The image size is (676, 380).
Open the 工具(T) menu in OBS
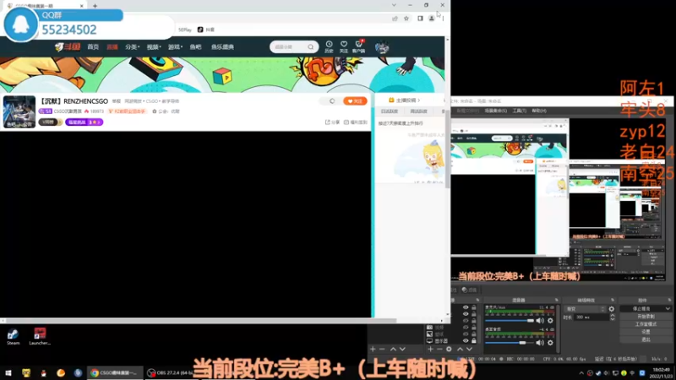[x=519, y=111]
